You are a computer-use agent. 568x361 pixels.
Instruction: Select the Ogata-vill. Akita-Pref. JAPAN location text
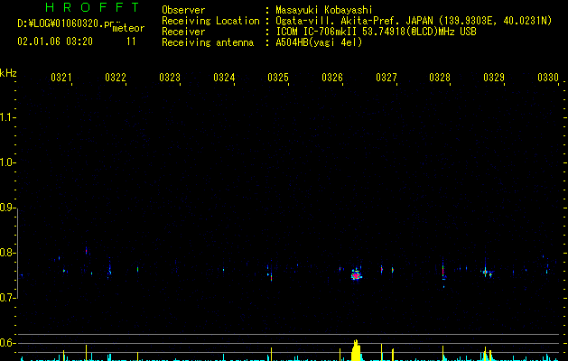414,21
